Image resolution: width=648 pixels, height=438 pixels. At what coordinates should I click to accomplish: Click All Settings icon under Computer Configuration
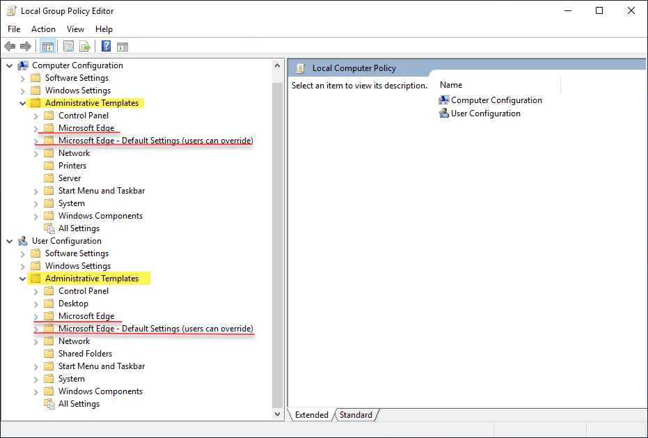click(49, 228)
